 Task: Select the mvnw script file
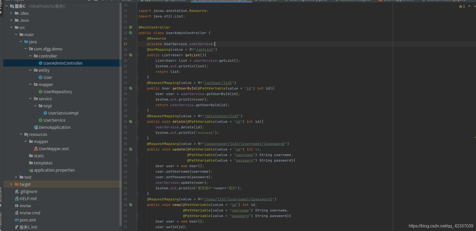pos(23,206)
